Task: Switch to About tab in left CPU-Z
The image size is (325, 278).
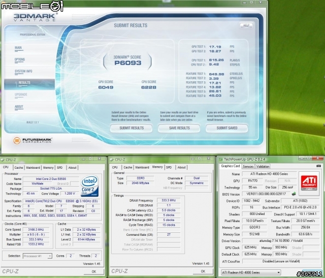Action: (72, 168)
